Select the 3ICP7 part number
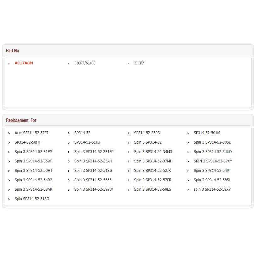257x257 pixels. (x=139, y=63)
